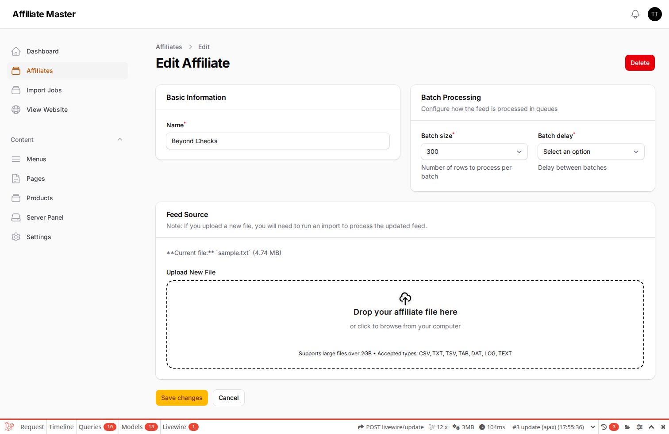This screenshot has width=669, height=434.
Task: Click the Basic Information heading
Action: (x=196, y=97)
